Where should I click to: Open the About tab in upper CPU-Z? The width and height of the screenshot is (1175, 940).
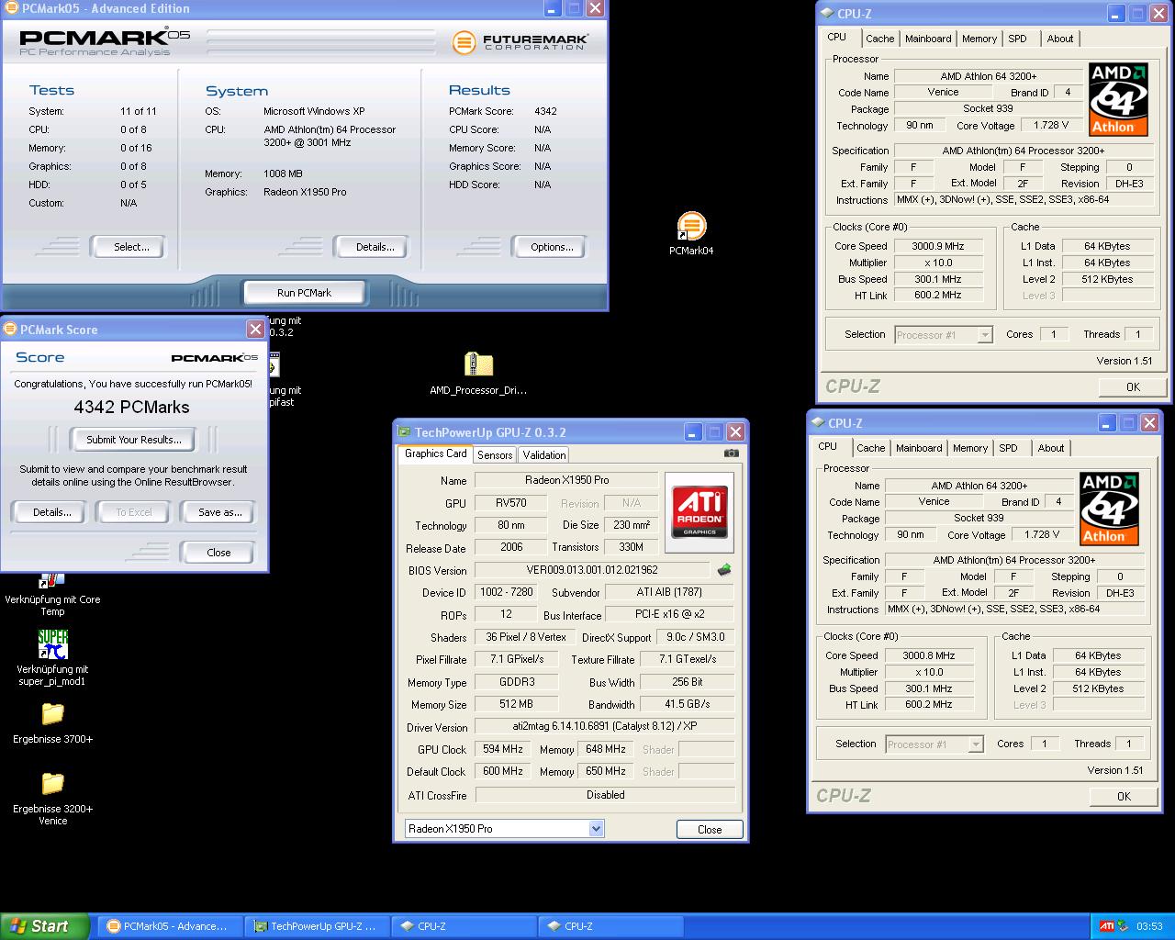tap(1060, 39)
